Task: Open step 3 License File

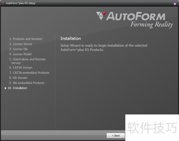Action: coord(19,49)
